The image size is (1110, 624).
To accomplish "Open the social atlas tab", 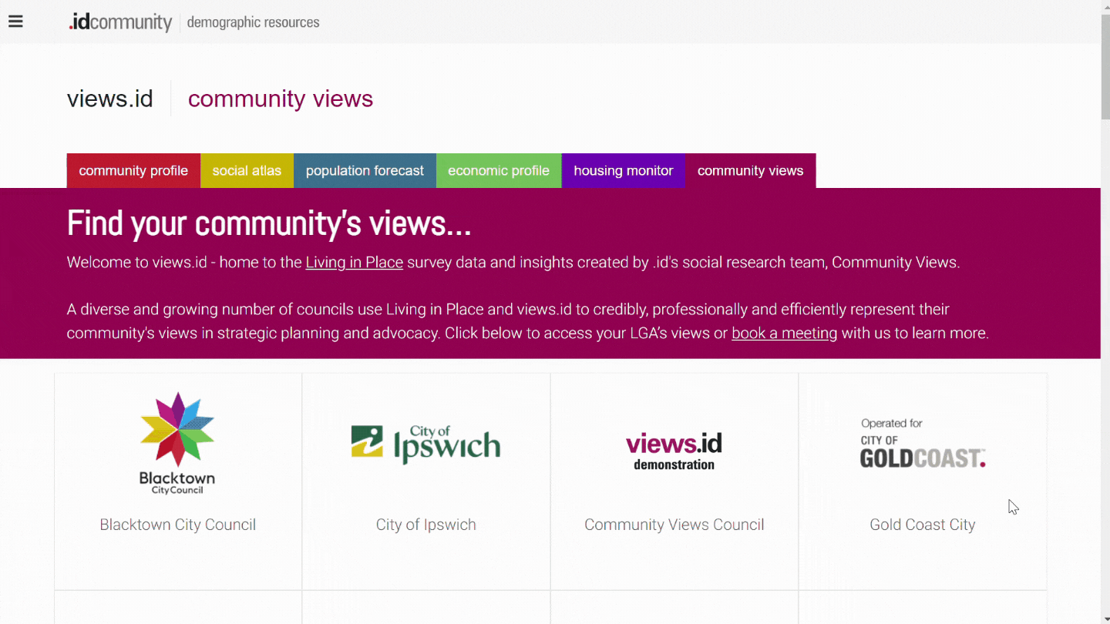I will point(247,171).
